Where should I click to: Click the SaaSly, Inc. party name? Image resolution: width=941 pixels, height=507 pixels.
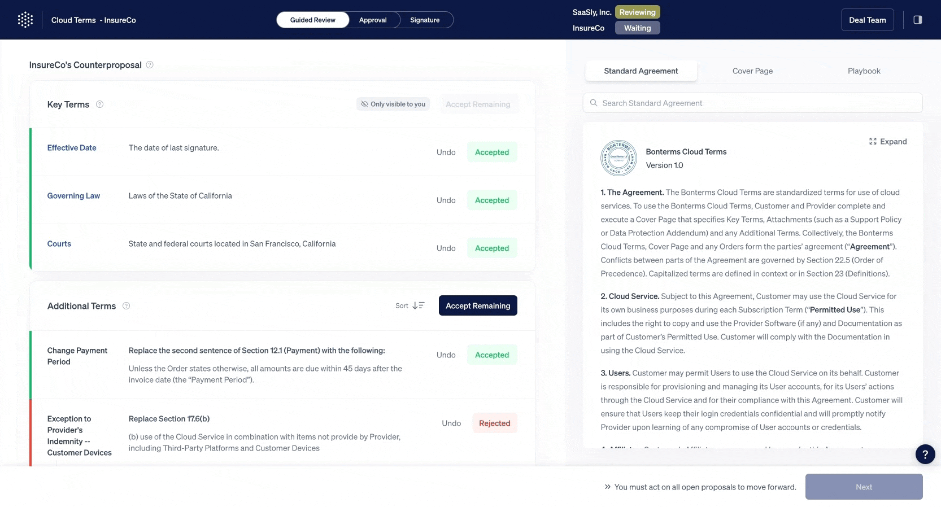tap(592, 12)
